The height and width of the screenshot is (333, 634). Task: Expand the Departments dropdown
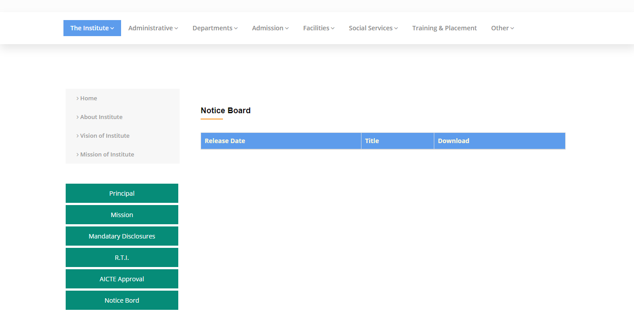pyautogui.click(x=215, y=28)
